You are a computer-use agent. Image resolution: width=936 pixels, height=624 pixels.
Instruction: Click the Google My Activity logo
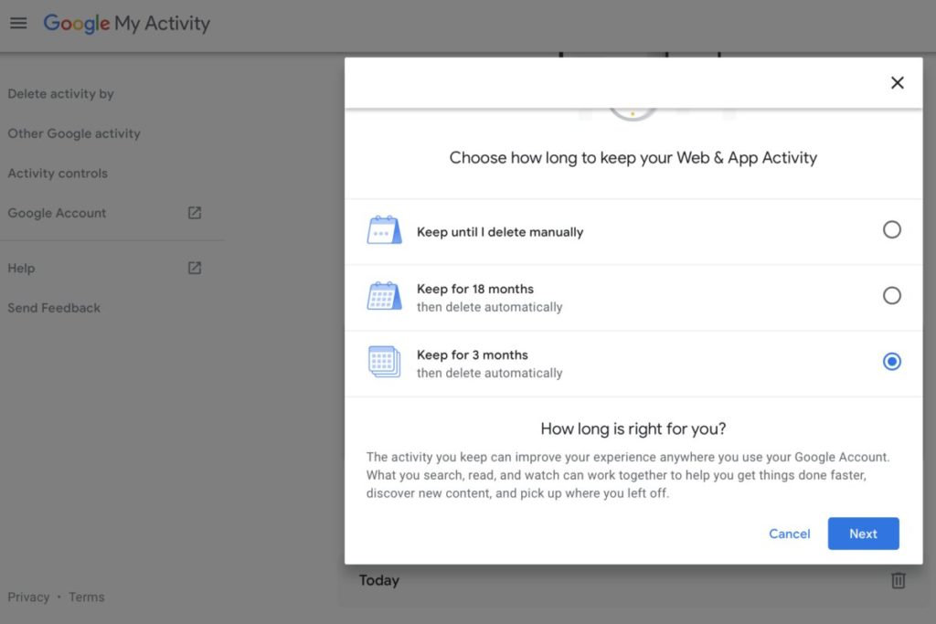pyautogui.click(x=126, y=23)
